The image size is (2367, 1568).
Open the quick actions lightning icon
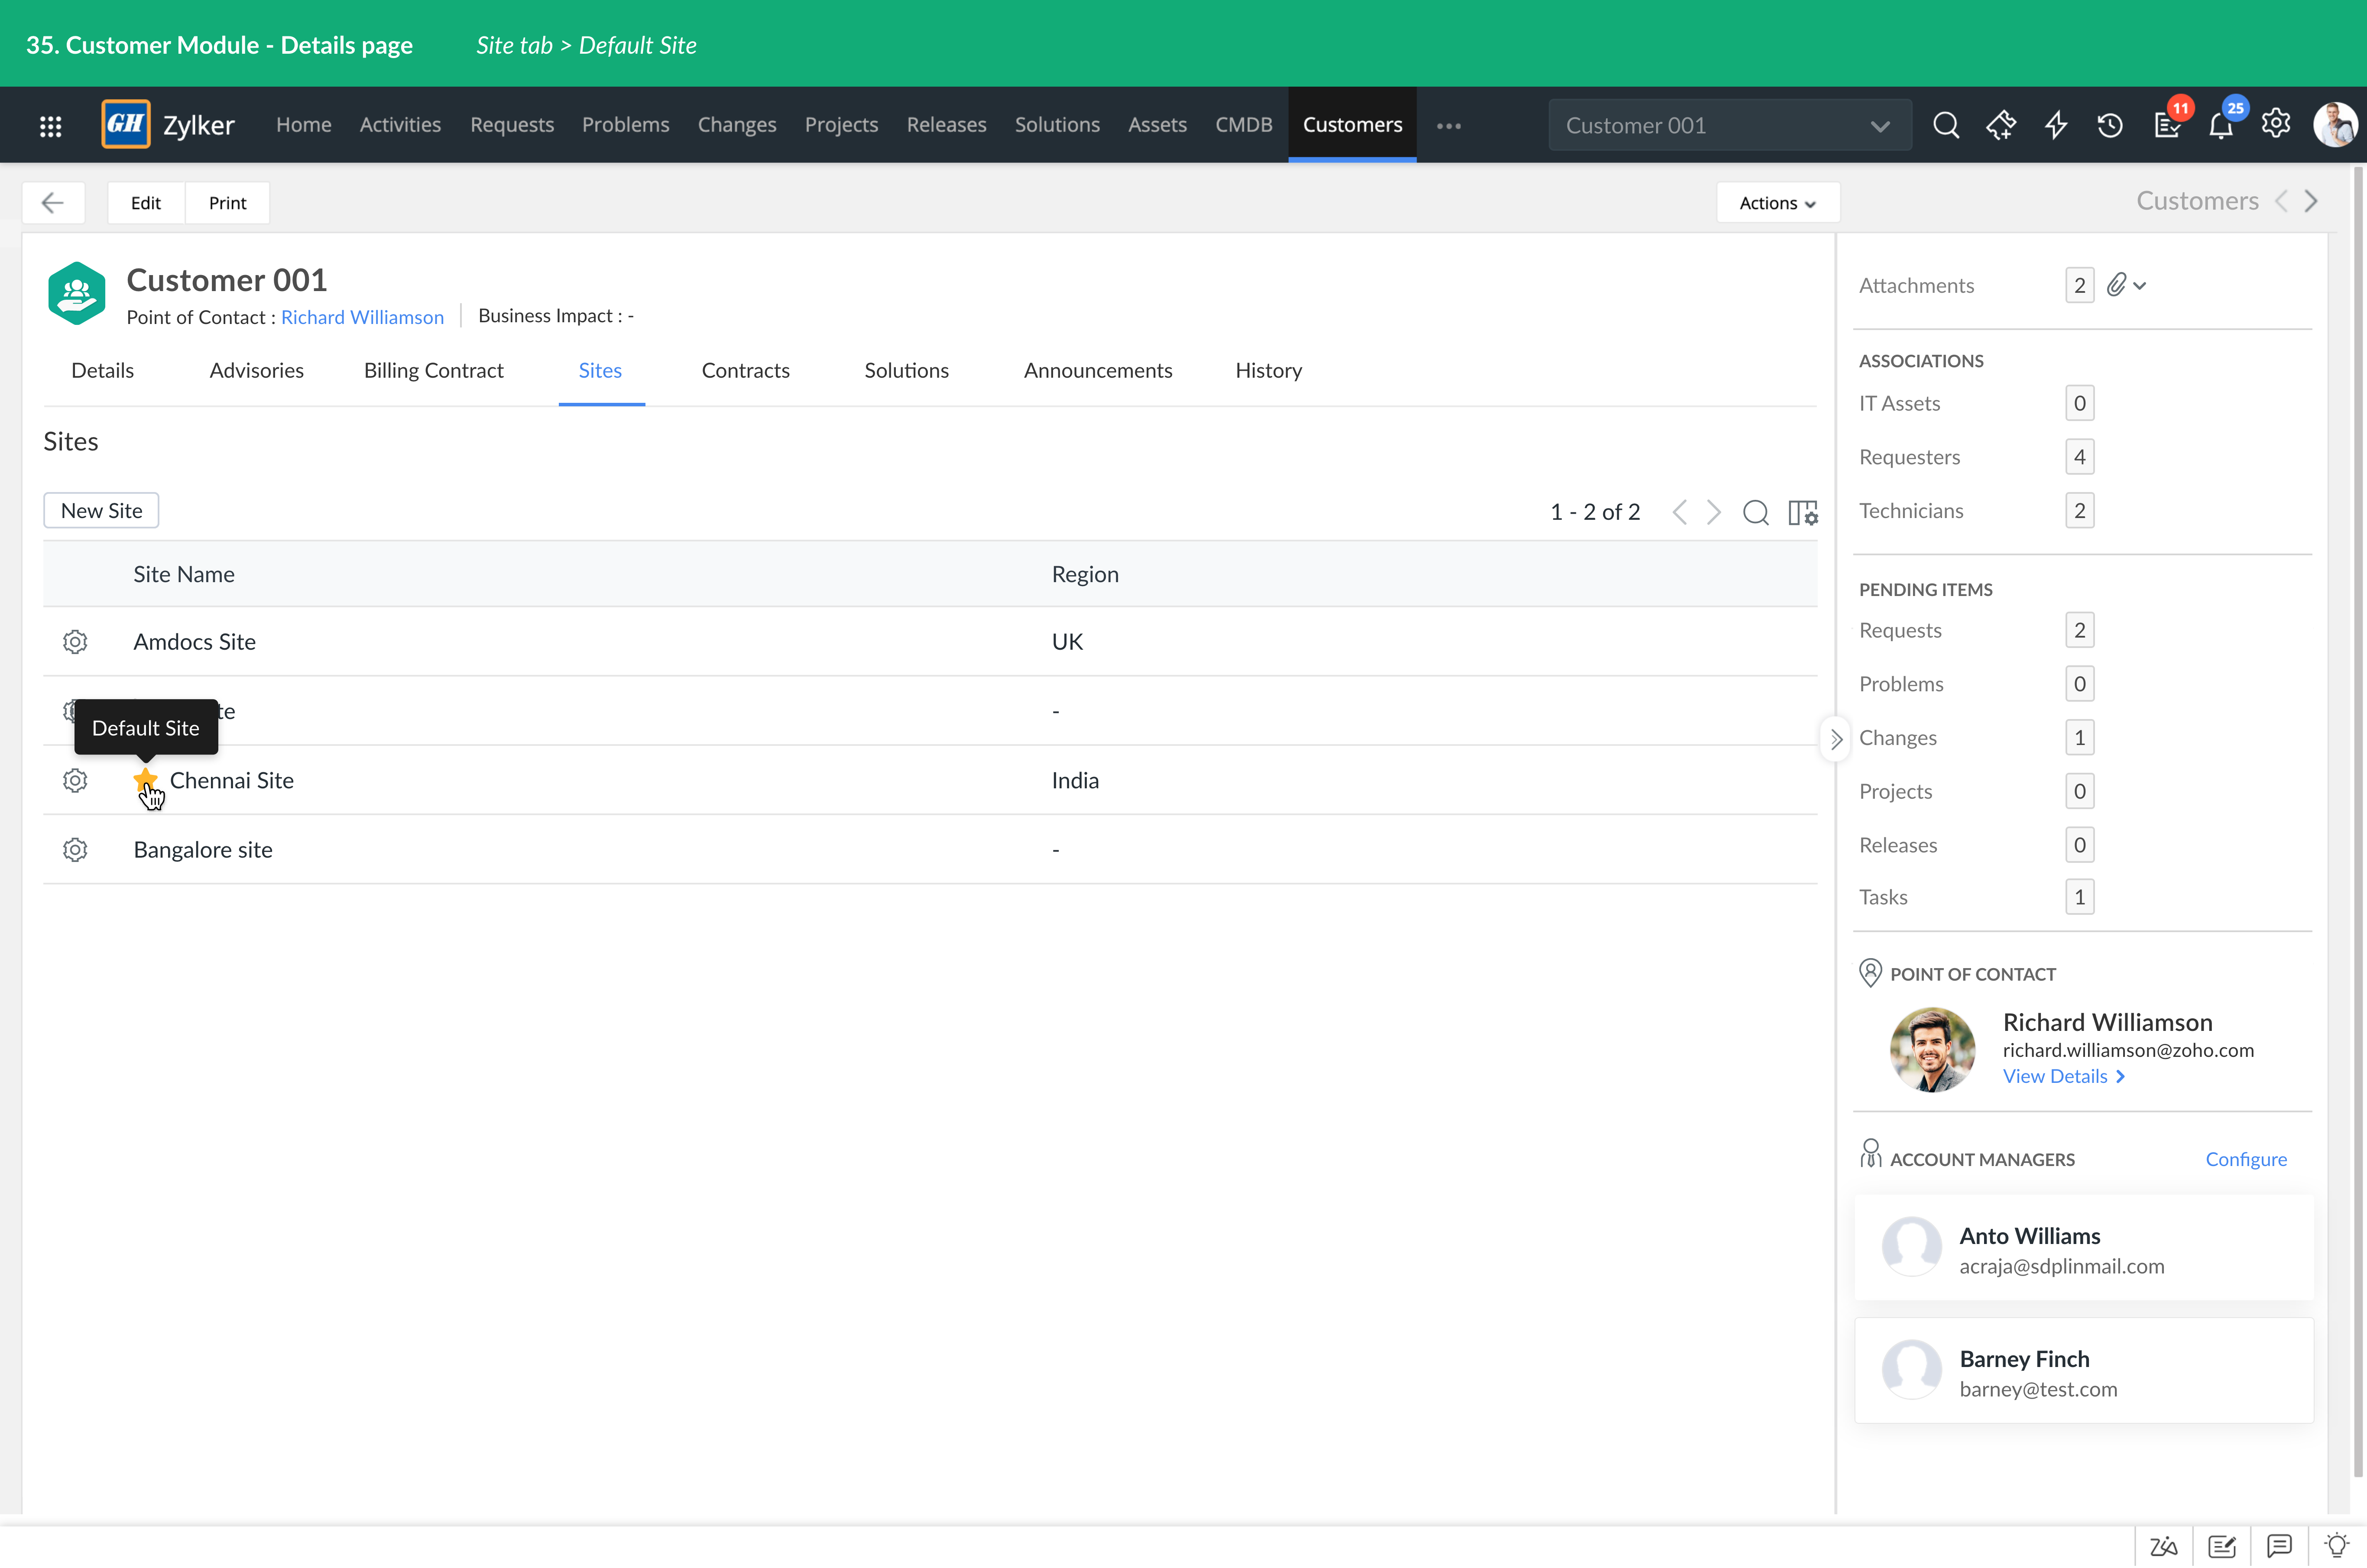[2055, 125]
